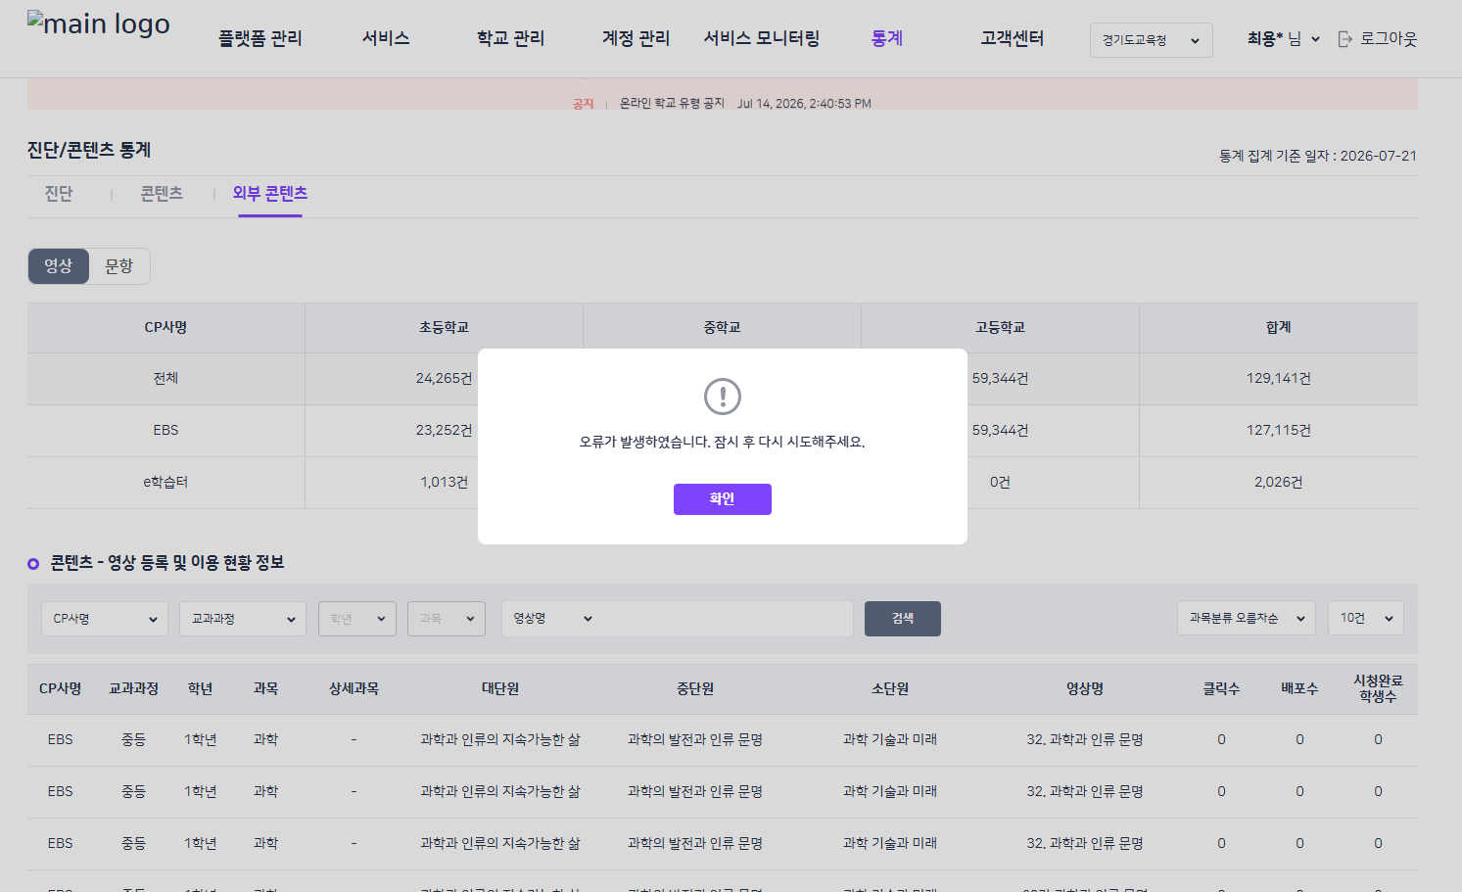Expand the 10건 page size dropdown

coord(1366,618)
